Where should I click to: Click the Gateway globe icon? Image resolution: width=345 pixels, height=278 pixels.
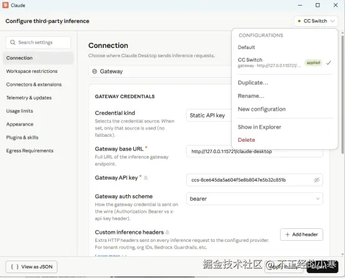pos(95,71)
